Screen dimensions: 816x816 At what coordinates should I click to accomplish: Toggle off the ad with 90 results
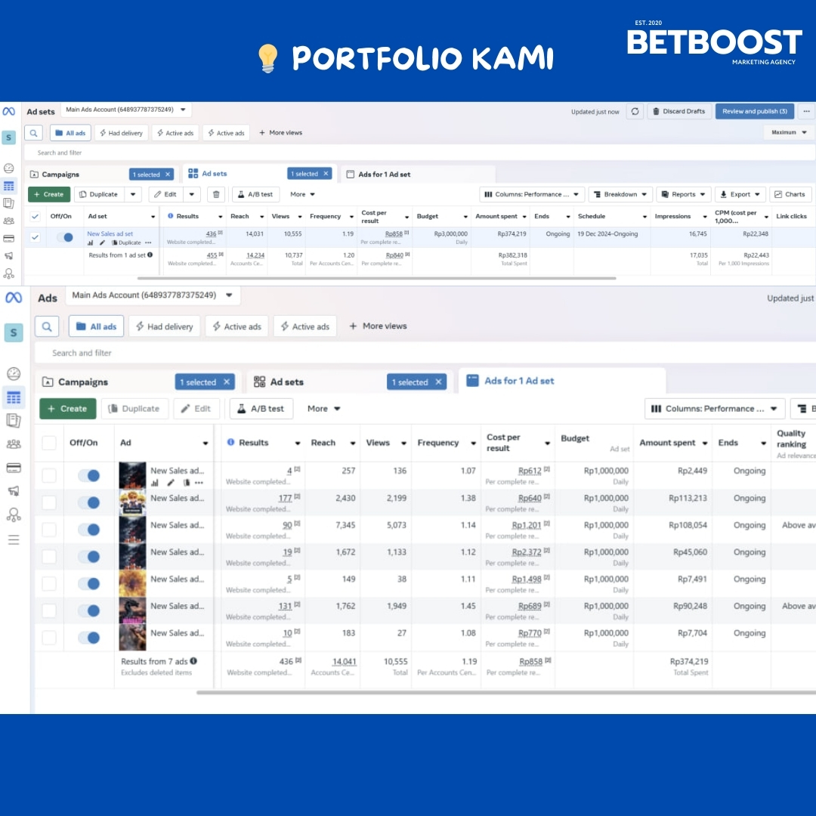(89, 530)
